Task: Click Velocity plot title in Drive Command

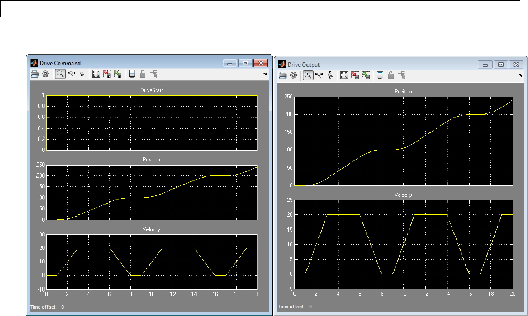Action: click(x=152, y=229)
